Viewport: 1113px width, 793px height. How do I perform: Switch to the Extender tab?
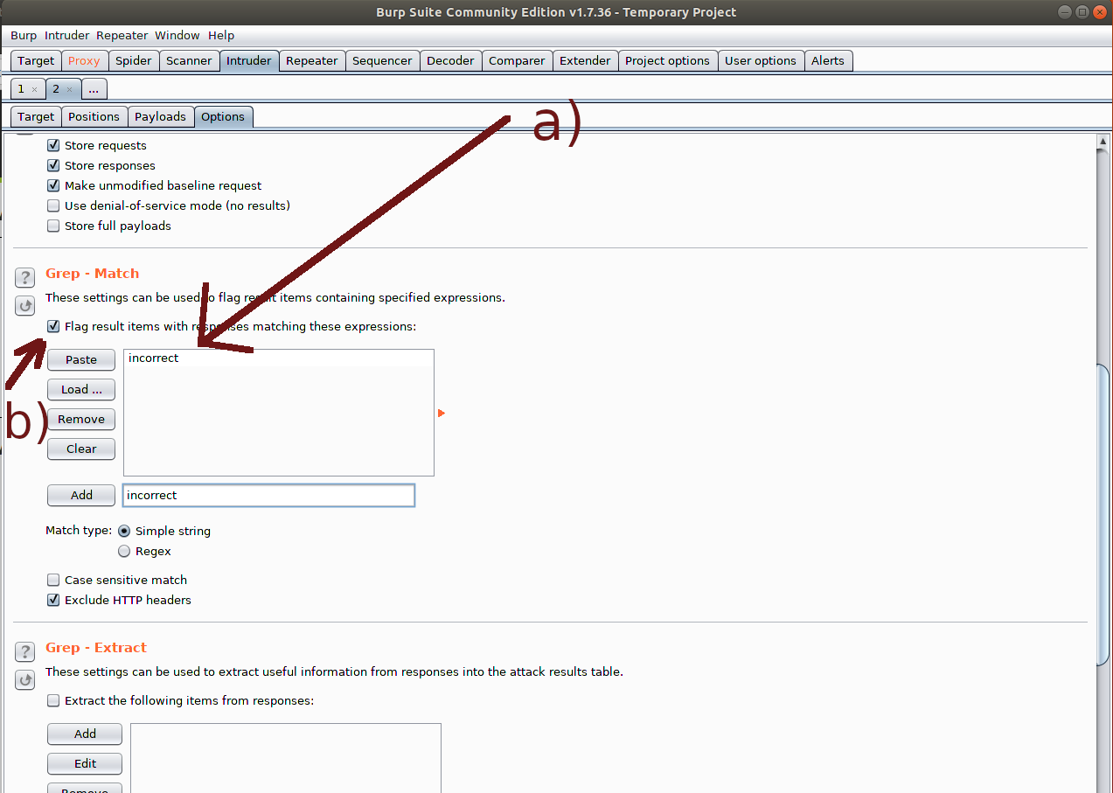585,60
